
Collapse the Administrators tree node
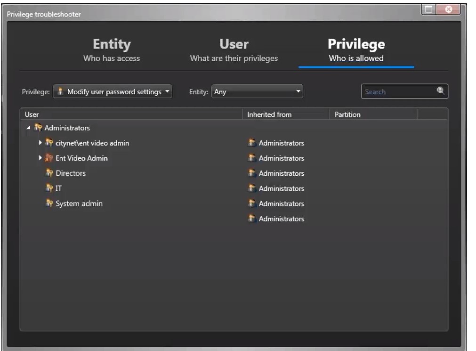(x=29, y=128)
